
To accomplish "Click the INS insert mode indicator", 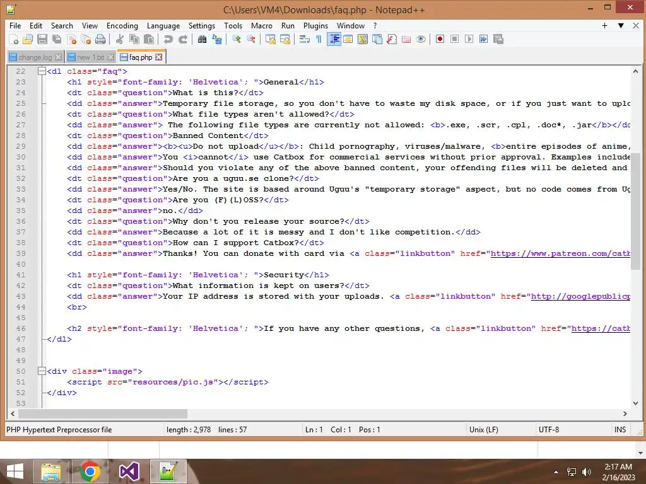I will click(x=620, y=430).
